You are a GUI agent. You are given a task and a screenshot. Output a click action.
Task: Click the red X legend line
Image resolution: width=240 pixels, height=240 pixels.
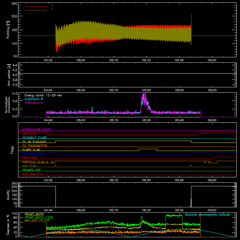pyautogui.click(x=35, y=6)
